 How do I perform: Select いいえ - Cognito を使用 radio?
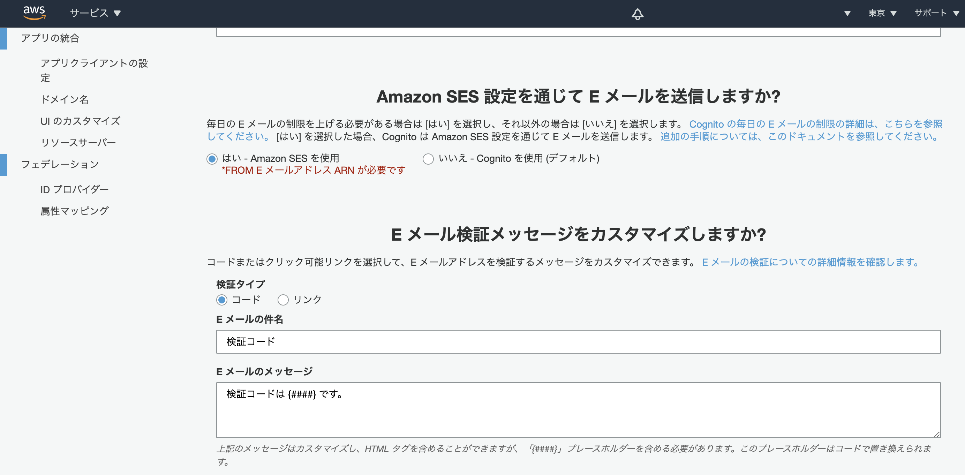pyautogui.click(x=428, y=159)
